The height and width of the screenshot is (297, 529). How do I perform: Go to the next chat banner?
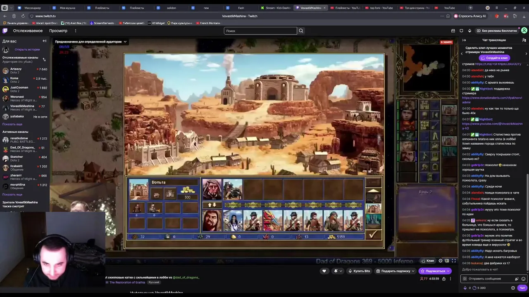point(526,54)
